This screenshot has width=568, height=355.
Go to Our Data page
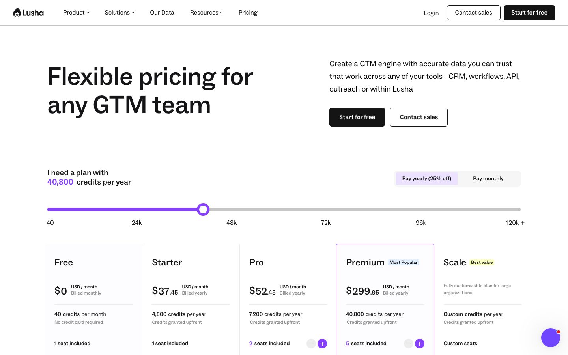162,13
